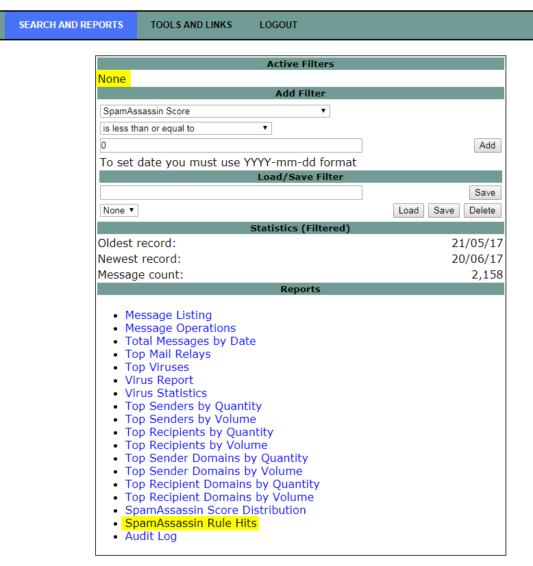Image resolution: width=533 pixels, height=566 pixels.
Task: Open Top Sender Domains by Volume report
Action: click(x=214, y=471)
